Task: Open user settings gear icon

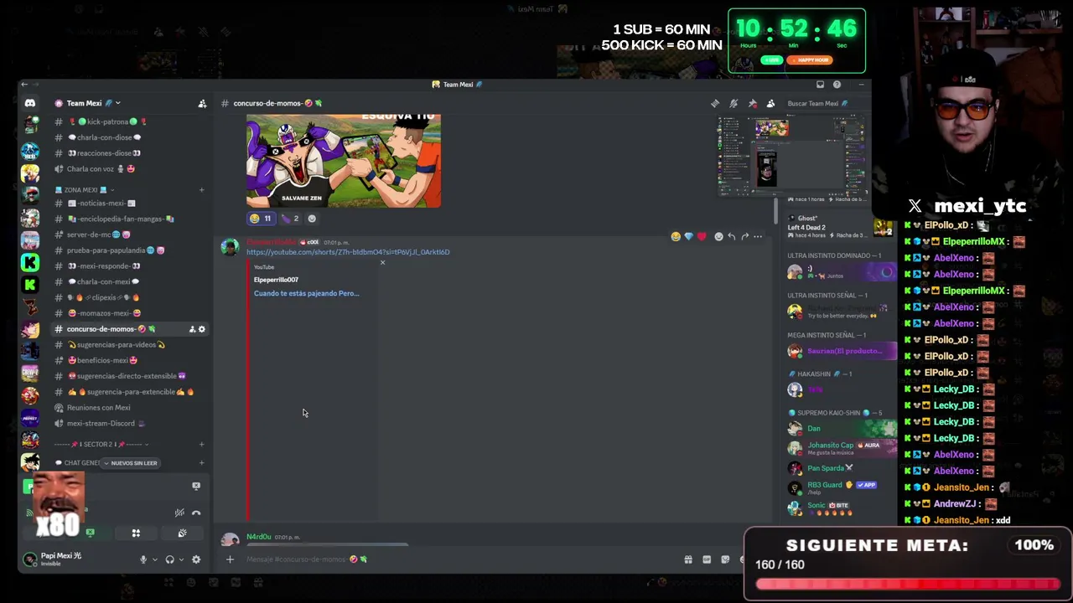Action: [x=196, y=559]
